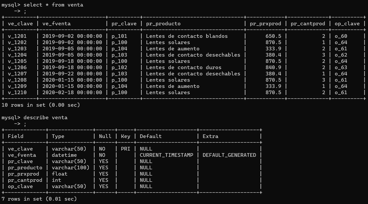Click the Key header in describe output
Image resolution: width=368 pixels, height=204 pixels.
[126, 136]
